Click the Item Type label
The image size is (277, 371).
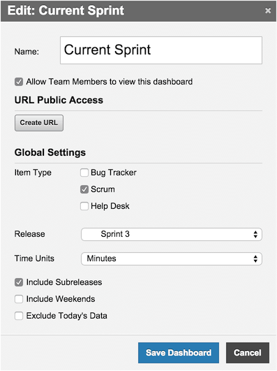click(x=33, y=173)
